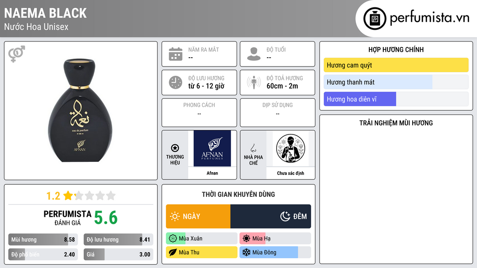Click the star badge icon above Thương hiệu
This screenshot has width=477, height=268.
pos(175,148)
